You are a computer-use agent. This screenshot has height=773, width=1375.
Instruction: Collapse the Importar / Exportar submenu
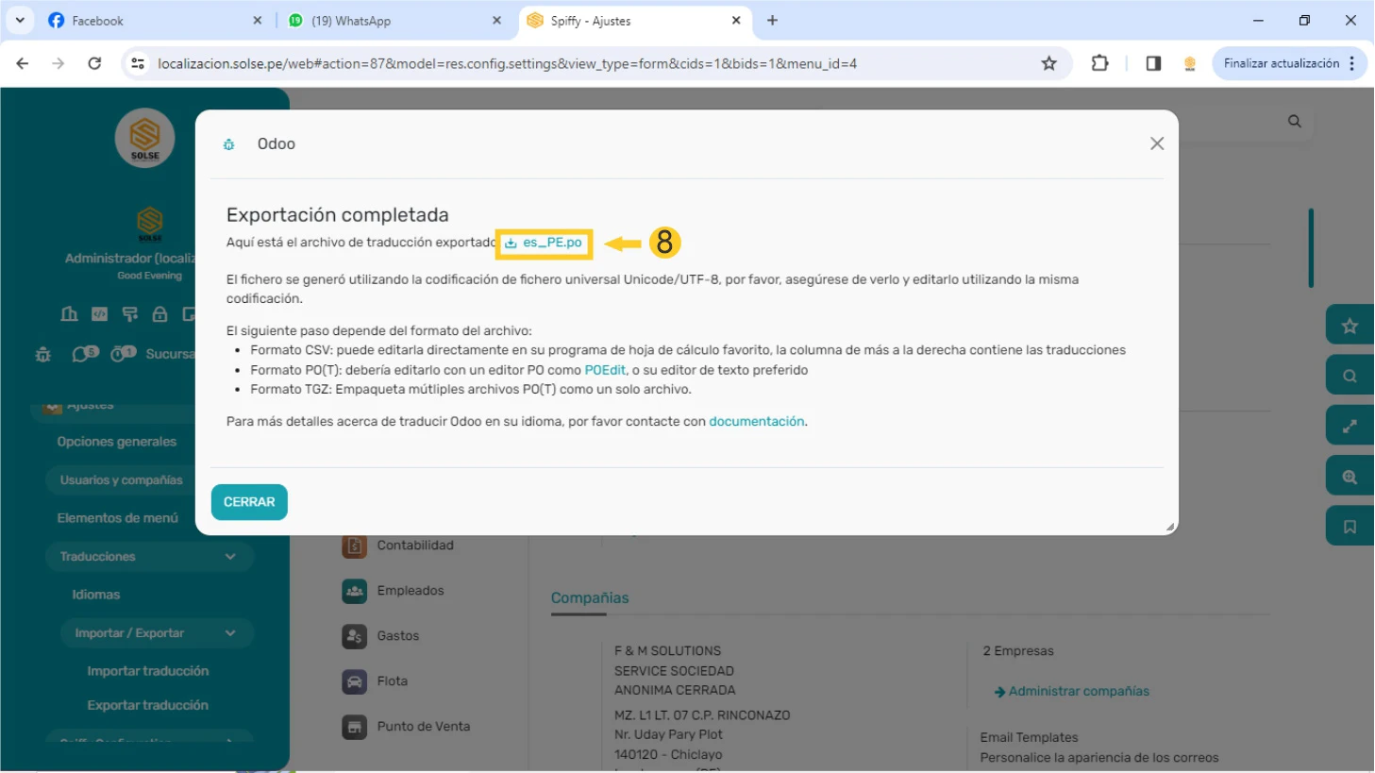[x=230, y=633]
